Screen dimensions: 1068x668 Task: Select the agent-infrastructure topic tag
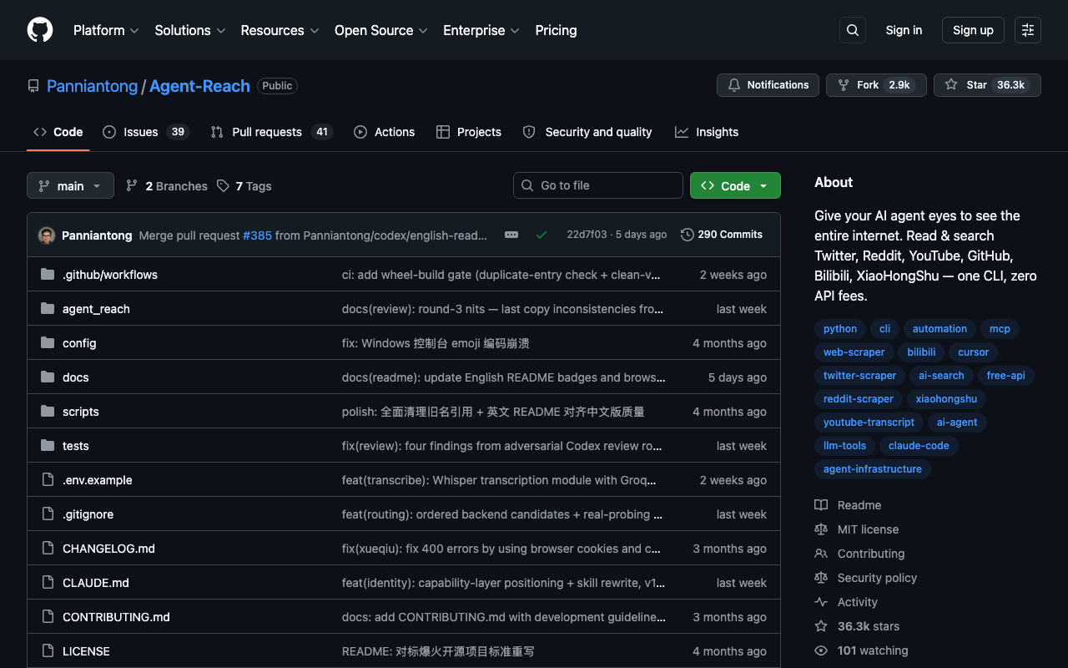pyautogui.click(x=873, y=469)
